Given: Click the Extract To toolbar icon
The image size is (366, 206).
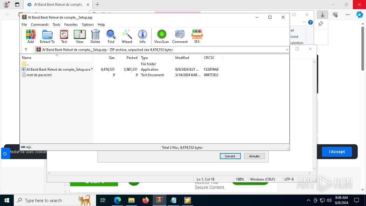Looking at the screenshot, I should click(x=47, y=36).
